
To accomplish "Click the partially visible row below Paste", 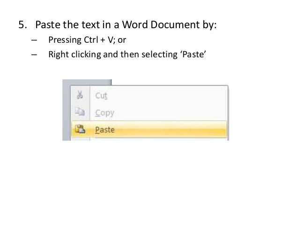I will point(149,139).
